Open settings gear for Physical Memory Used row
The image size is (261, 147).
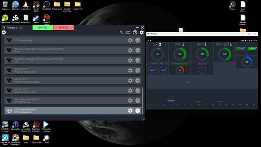coord(130,70)
